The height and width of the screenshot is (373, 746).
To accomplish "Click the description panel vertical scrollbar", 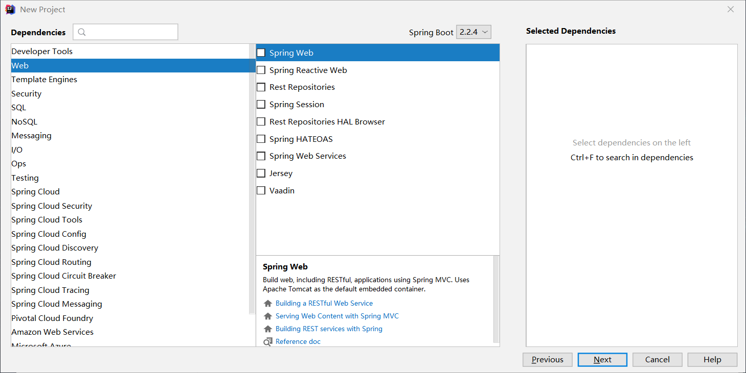I will 496,299.
